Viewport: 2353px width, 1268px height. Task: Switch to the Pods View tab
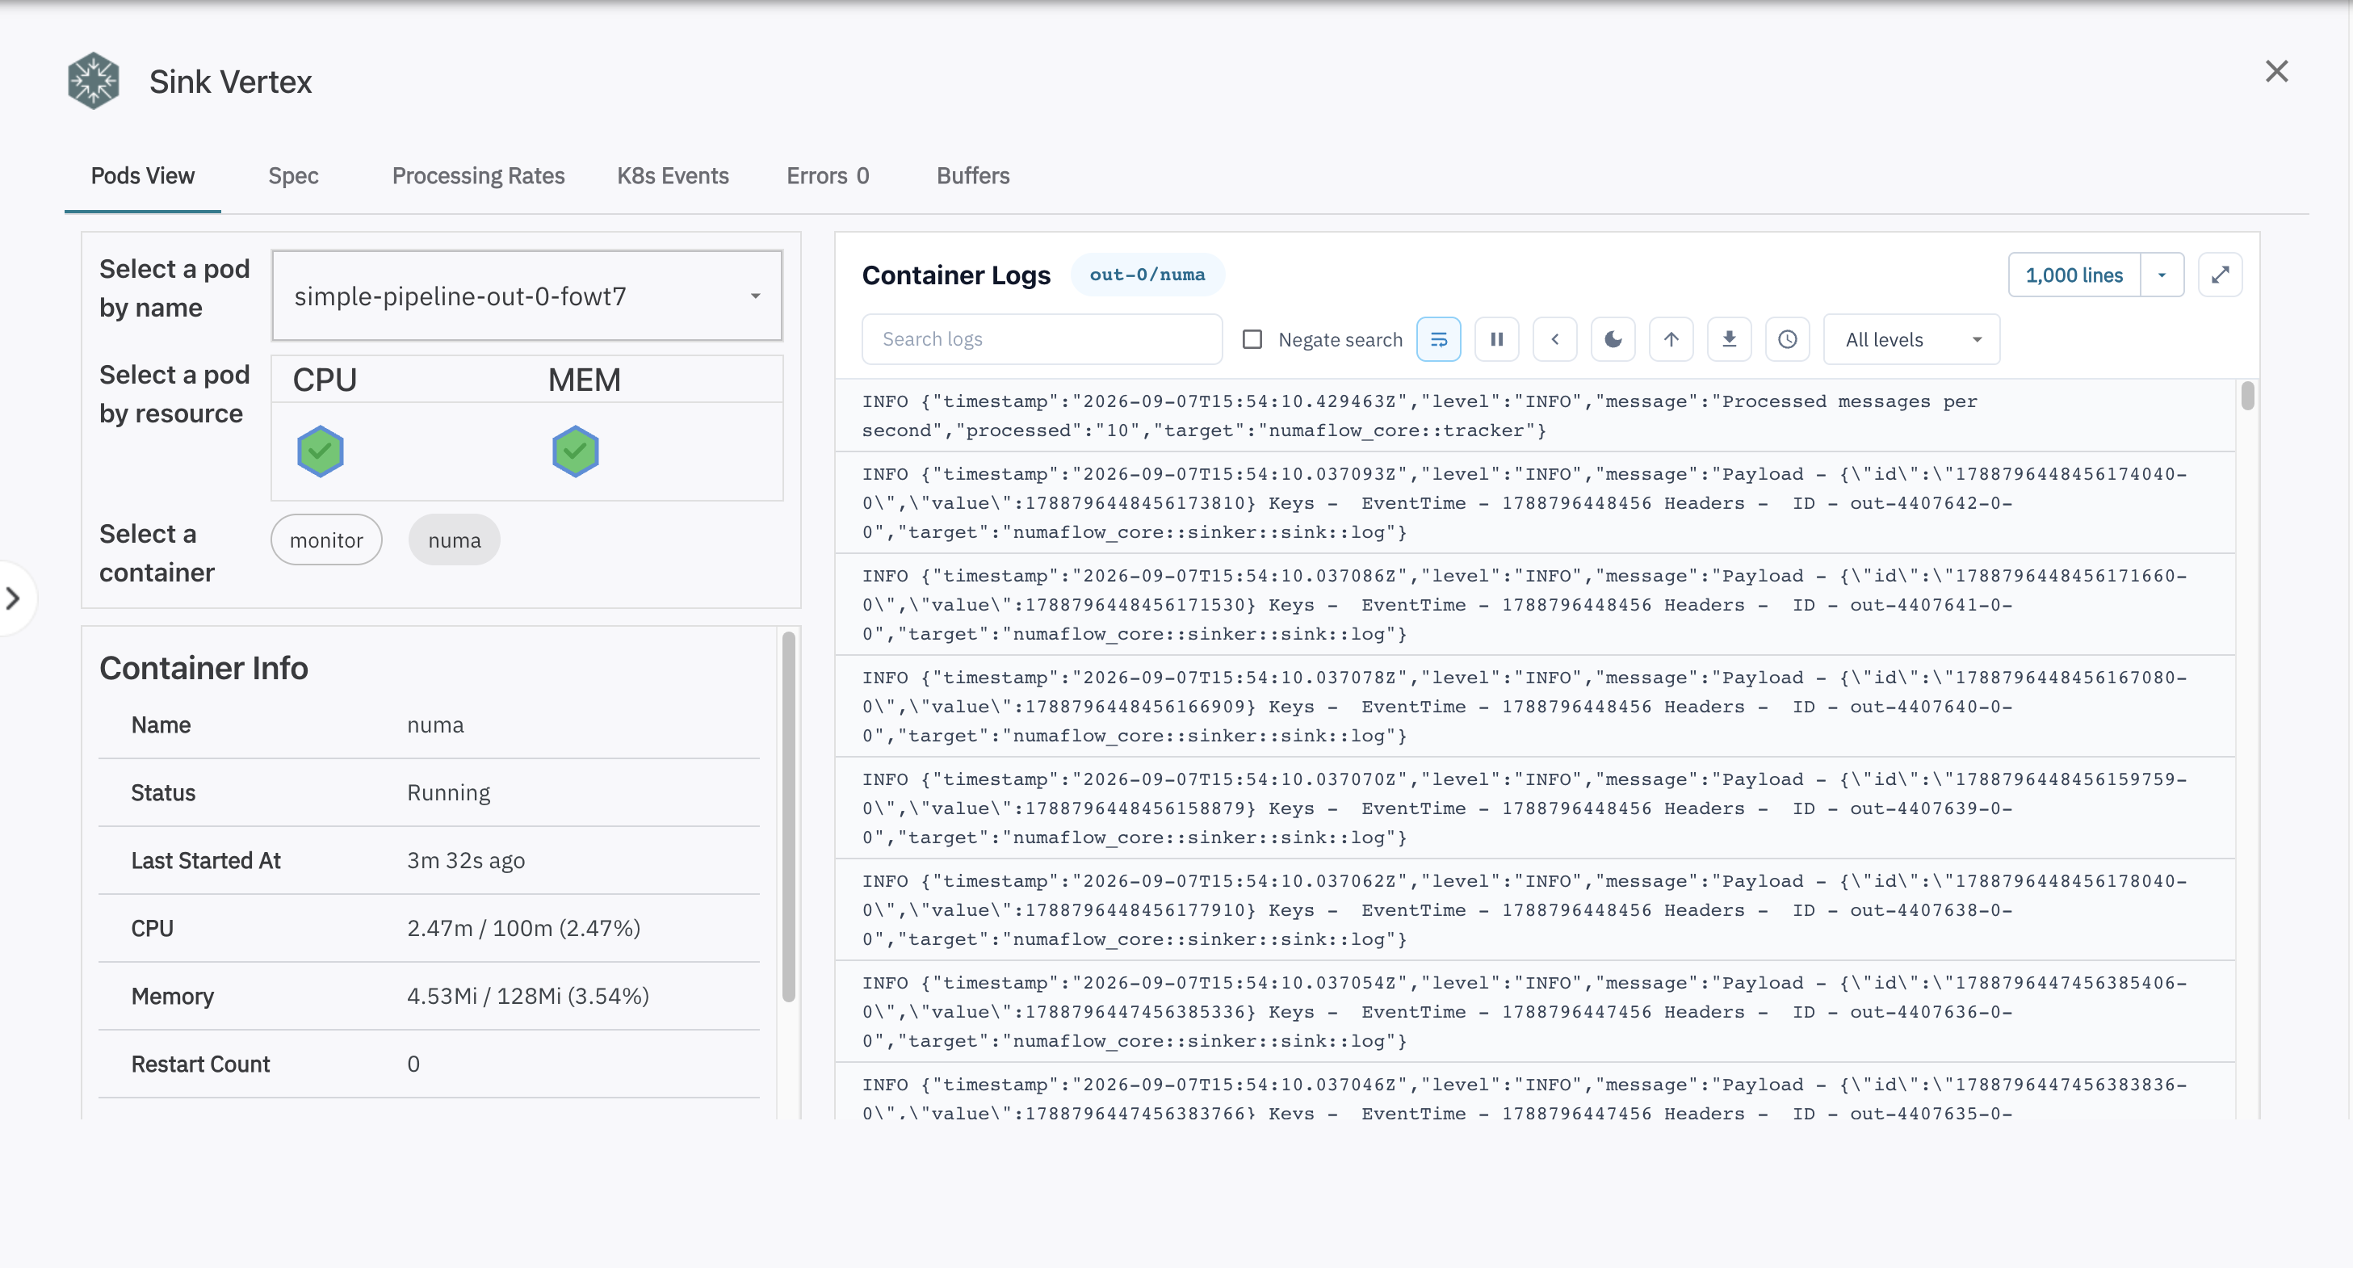pos(142,175)
